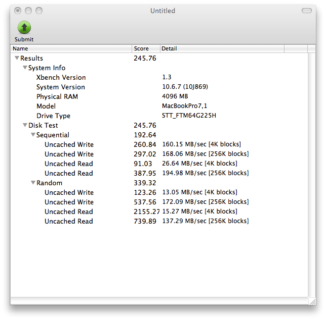This screenshot has width=326, height=320.
Task: Click the score value 387.95
Action: (x=145, y=173)
